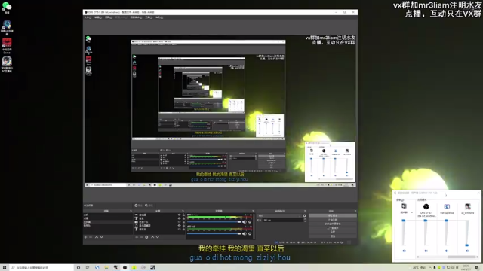Open the last menu in OBS menu bar
The width and height of the screenshot is (483, 271).
[159, 17]
